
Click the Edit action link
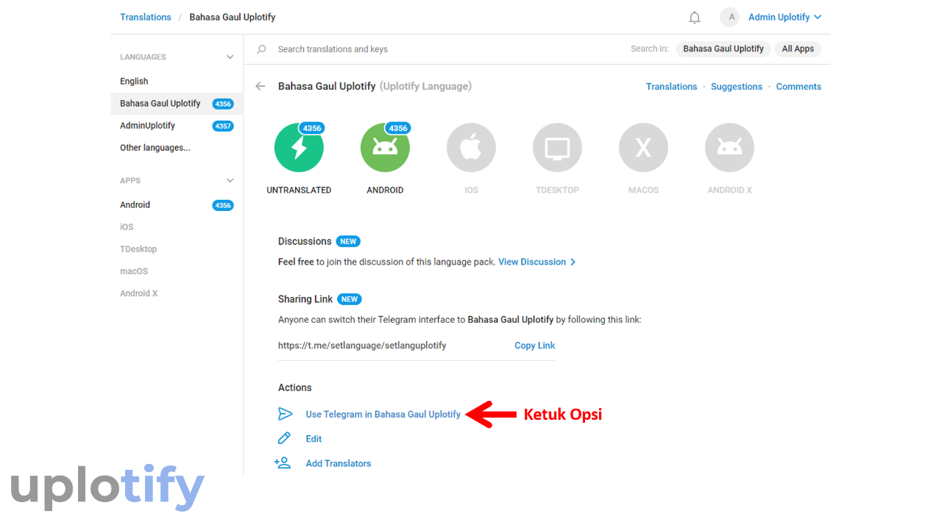pos(314,439)
